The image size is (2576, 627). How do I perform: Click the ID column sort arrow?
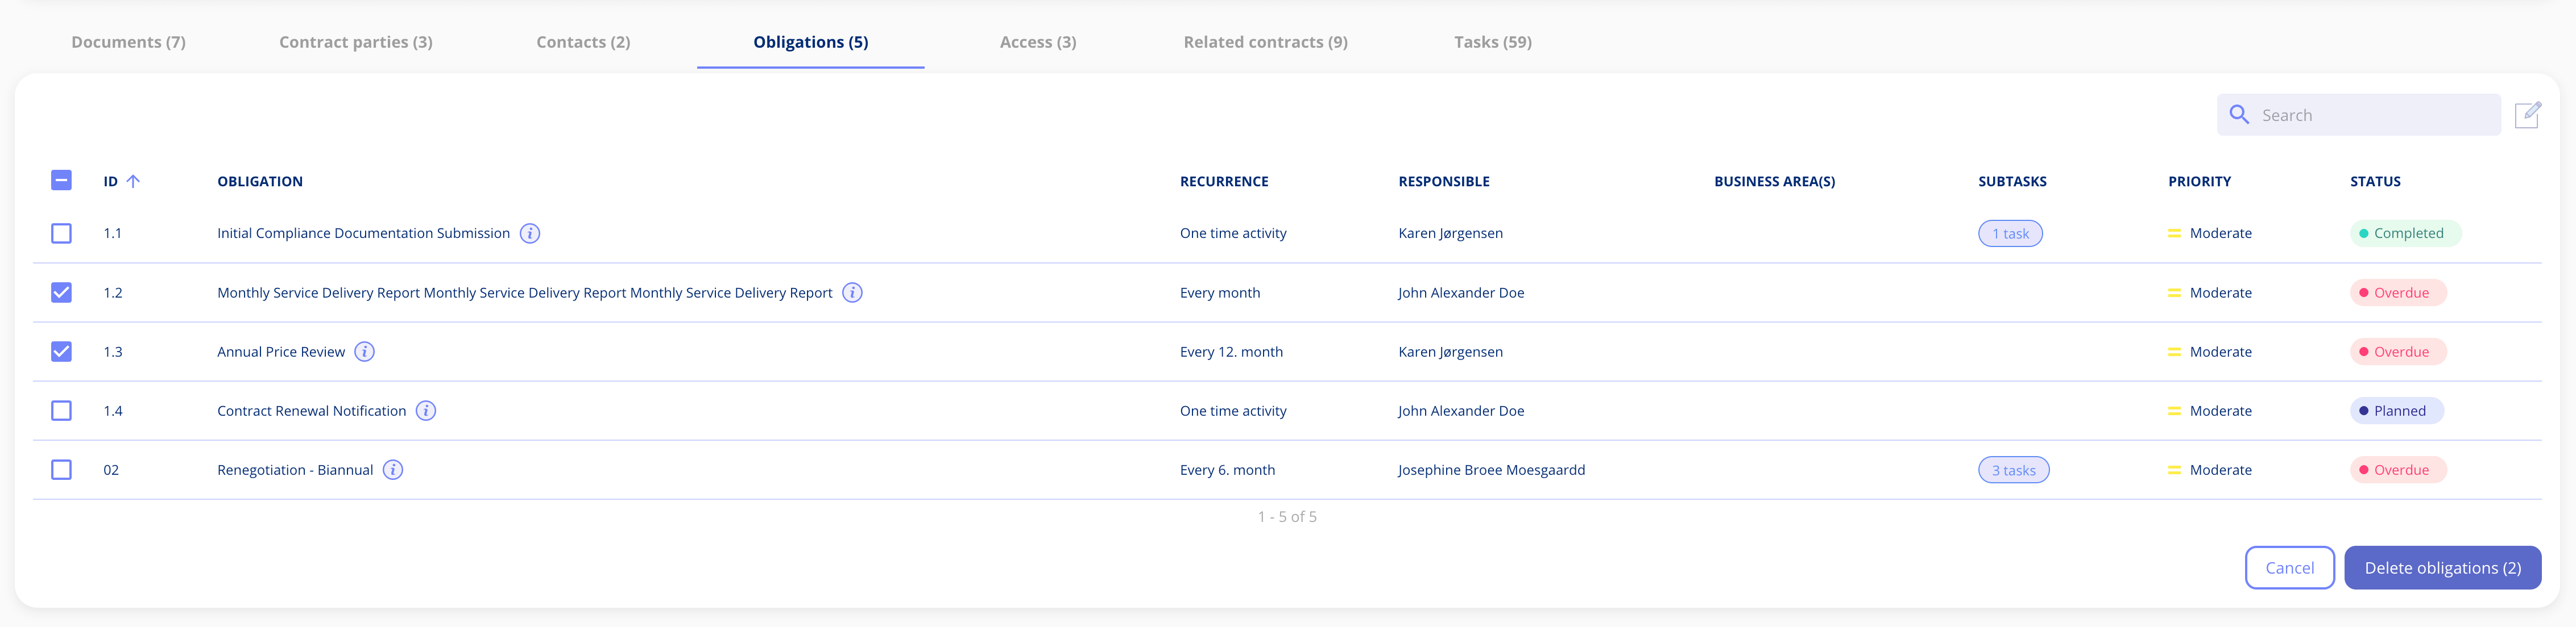click(x=133, y=182)
